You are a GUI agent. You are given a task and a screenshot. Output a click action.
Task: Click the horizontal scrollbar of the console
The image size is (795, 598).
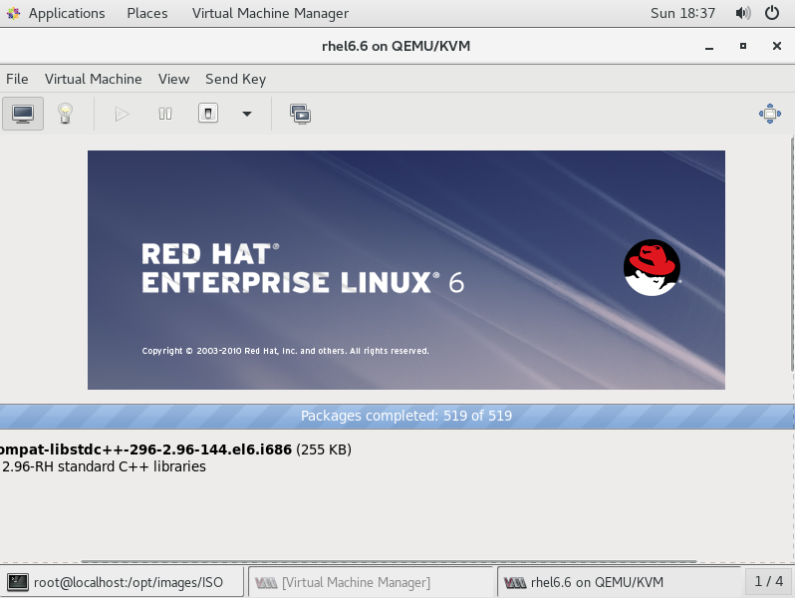[x=389, y=561]
